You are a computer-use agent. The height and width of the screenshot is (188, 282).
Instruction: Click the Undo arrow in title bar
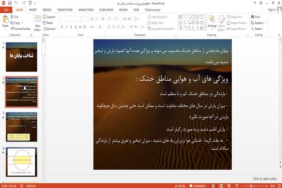16,3
